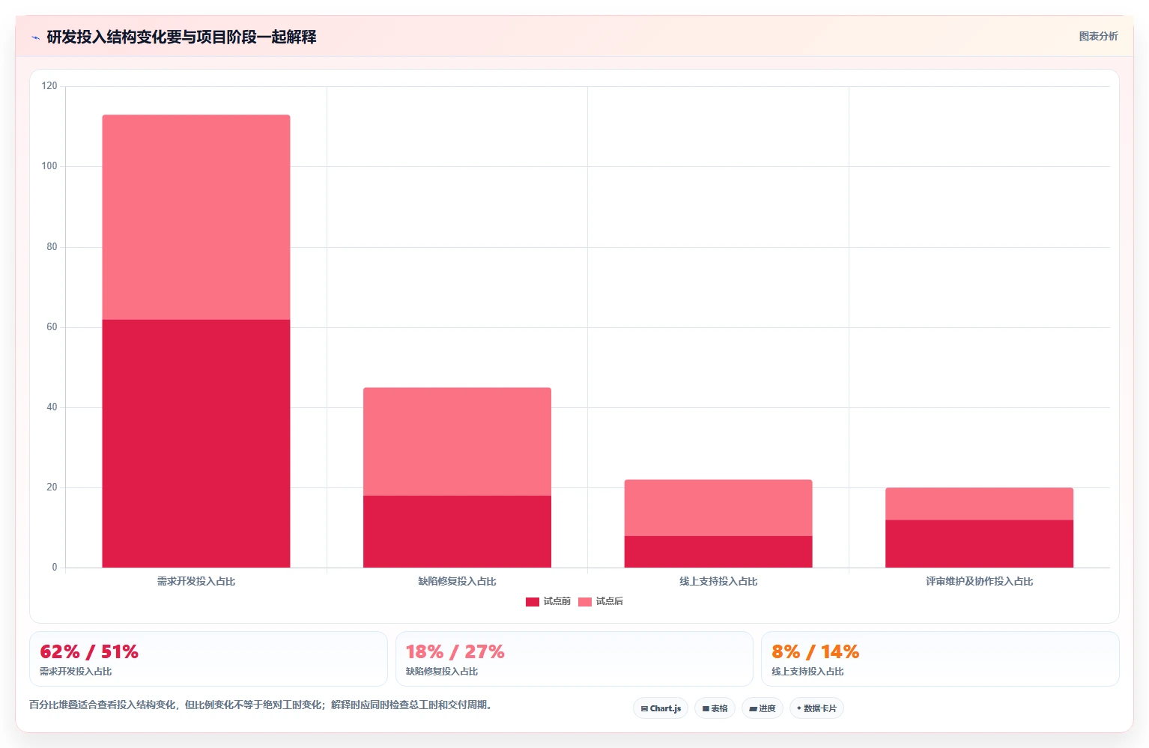Click the light 试点后 segment of 线上支持 bar
Image resolution: width=1149 pixels, height=748 pixels.
pyautogui.click(x=718, y=508)
